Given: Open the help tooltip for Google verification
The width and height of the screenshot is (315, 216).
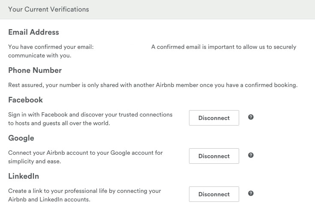Looking at the screenshot, I should [x=251, y=155].
